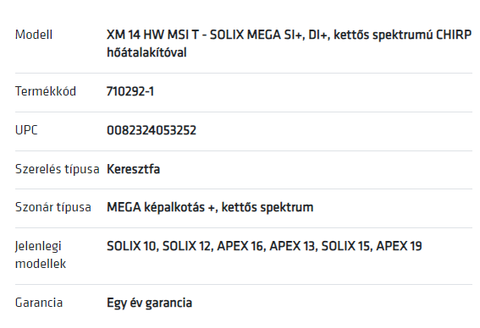Click SOLIX 15 in the models list
This screenshot has height=328, width=480.
point(345,246)
